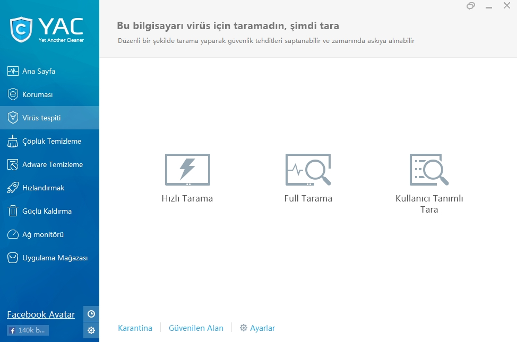Click the Full Tarama label
The image size is (517, 342).
coord(308,198)
